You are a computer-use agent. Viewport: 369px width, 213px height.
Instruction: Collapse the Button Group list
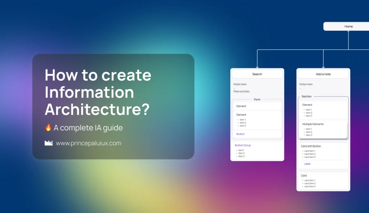[242, 145]
